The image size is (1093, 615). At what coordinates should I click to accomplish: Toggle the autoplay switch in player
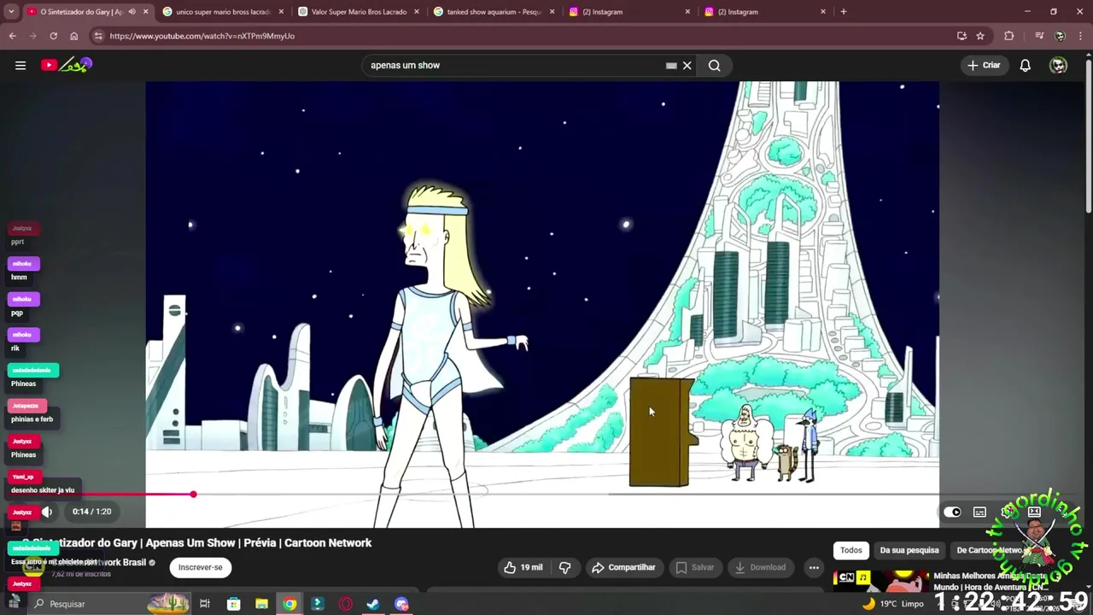pos(952,512)
